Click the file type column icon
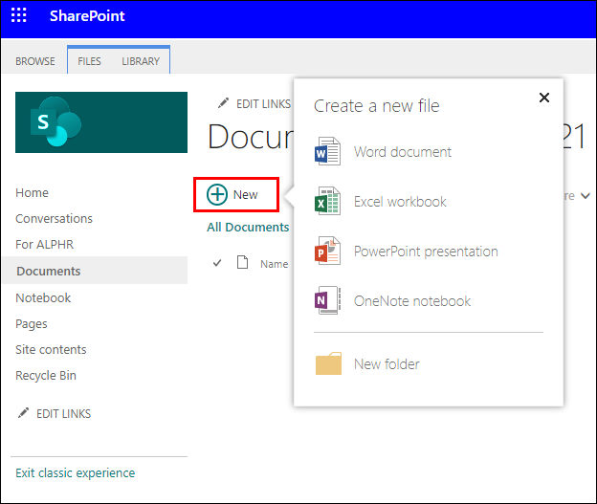Screen dimensions: 597x504 (243, 262)
